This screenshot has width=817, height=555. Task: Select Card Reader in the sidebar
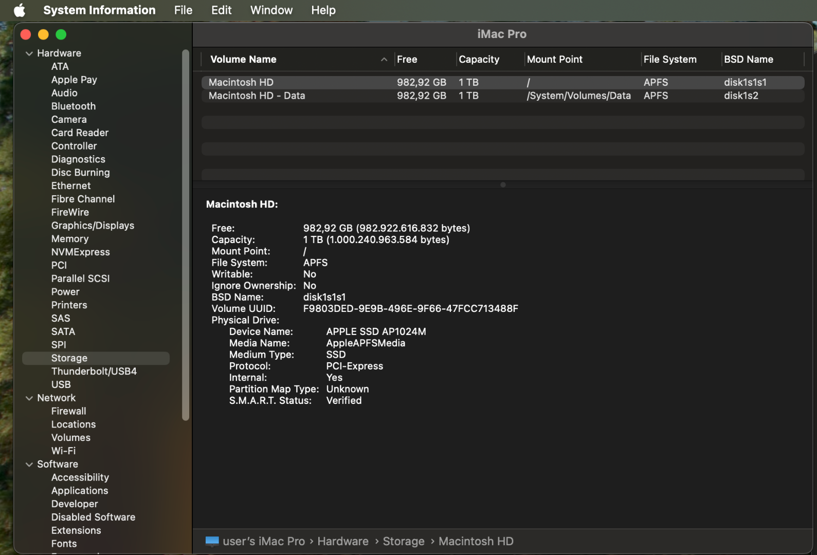[80, 133]
